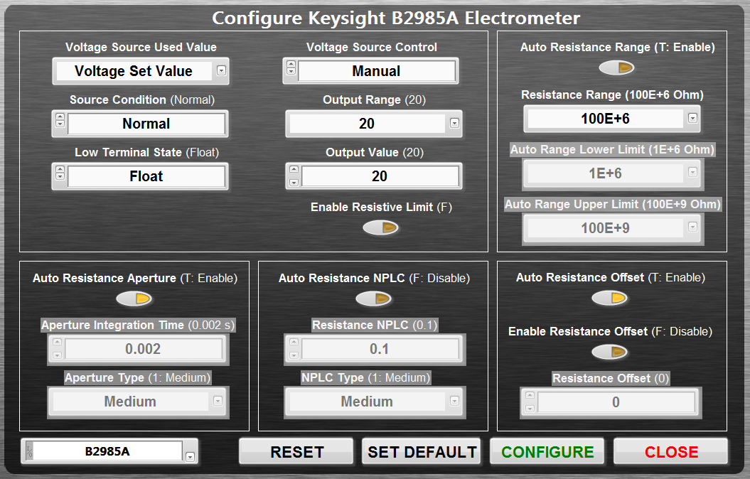Open the Auto Range Upper Limit dropdown
The height and width of the screenshot is (479, 750).
click(x=692, y=227)
